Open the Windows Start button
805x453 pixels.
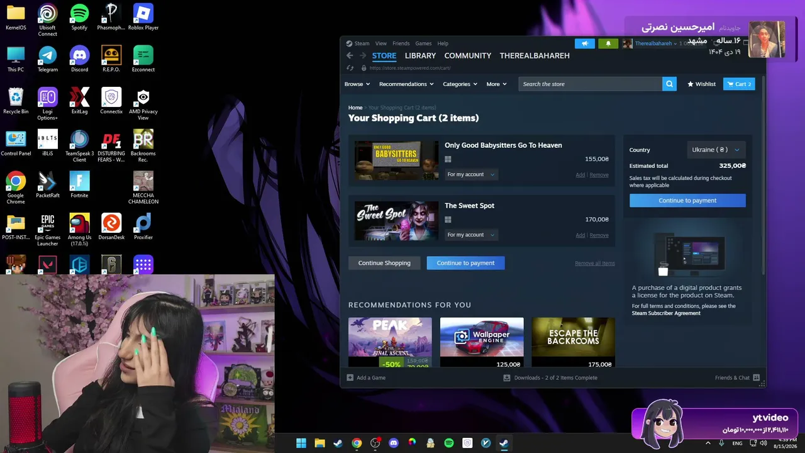click(x=301, y=443)
